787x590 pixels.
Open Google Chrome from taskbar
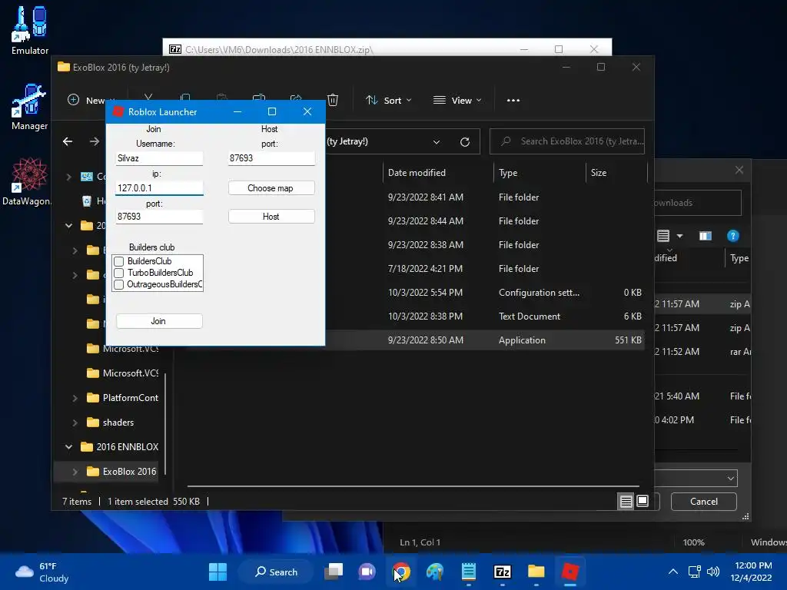[401, 572]
